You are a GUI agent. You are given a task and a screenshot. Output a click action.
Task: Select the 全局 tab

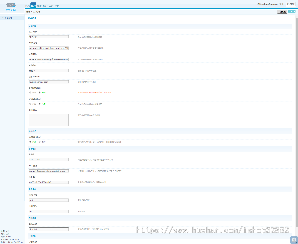(33, 6)
